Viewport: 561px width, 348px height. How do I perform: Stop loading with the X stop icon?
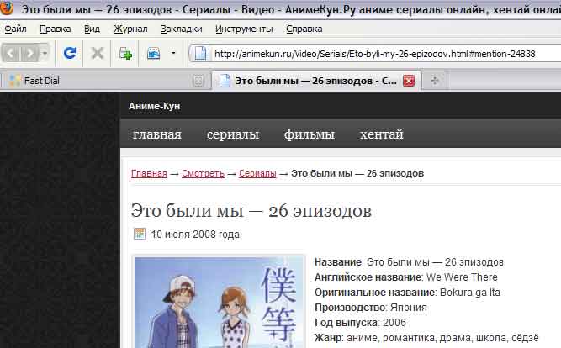point(98,53)
